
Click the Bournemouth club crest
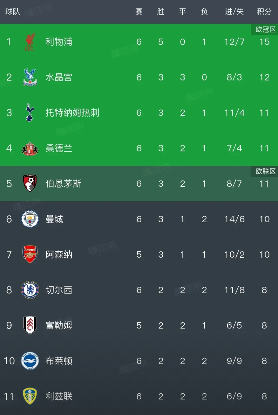(x=30, y=184)
